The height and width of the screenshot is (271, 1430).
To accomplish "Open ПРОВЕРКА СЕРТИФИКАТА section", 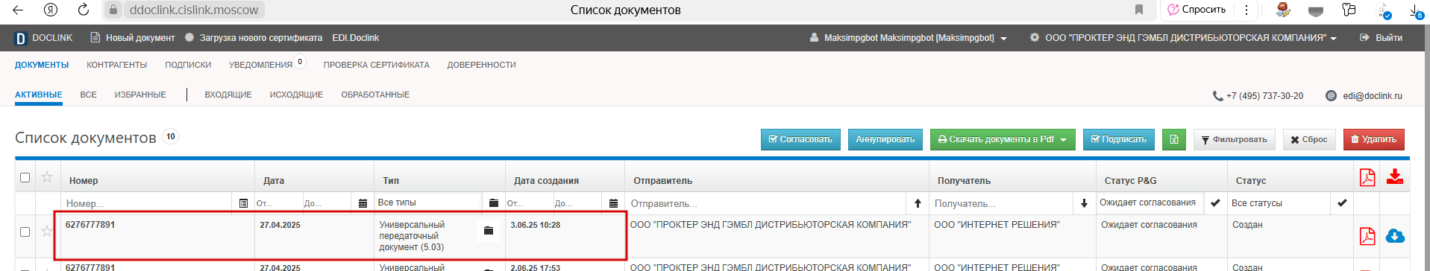I will coord(377,65).
